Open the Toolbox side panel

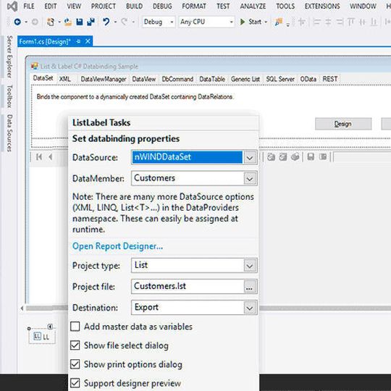tap(9, 96)
